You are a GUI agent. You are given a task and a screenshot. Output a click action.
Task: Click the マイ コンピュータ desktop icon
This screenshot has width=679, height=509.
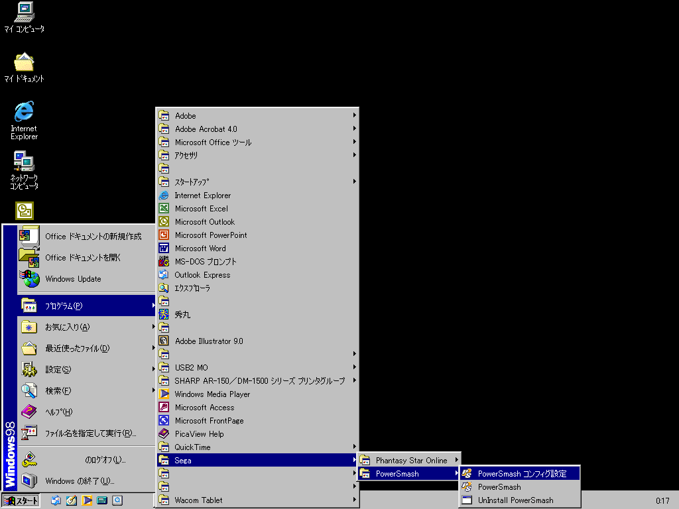25,17
